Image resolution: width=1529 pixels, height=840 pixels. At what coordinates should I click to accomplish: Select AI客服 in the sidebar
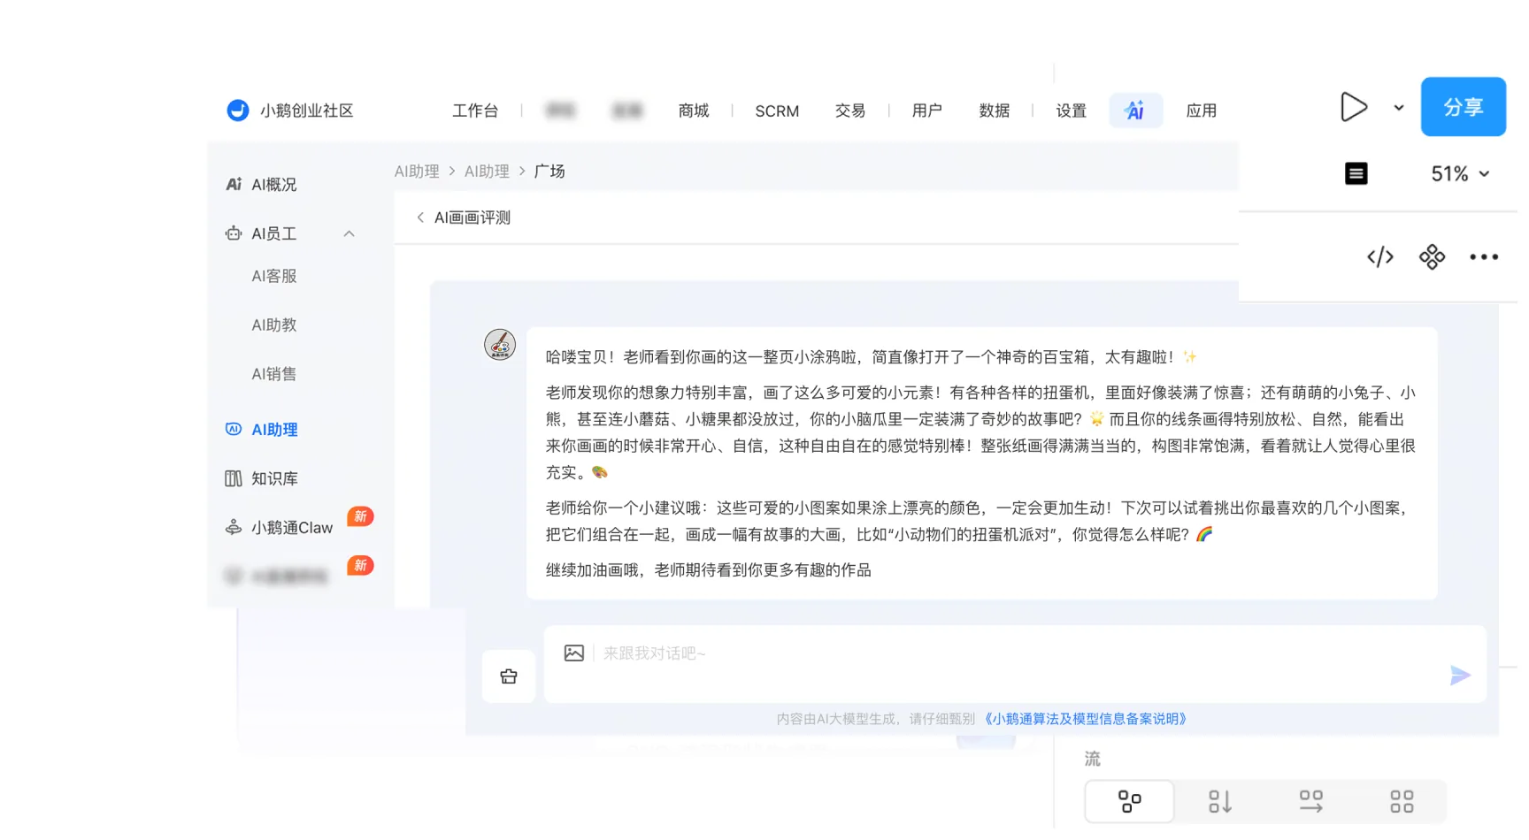(x=274, y=277)
